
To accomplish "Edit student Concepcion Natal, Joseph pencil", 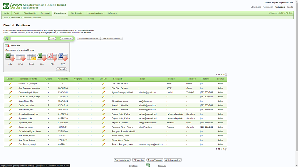I will (10, 97).
